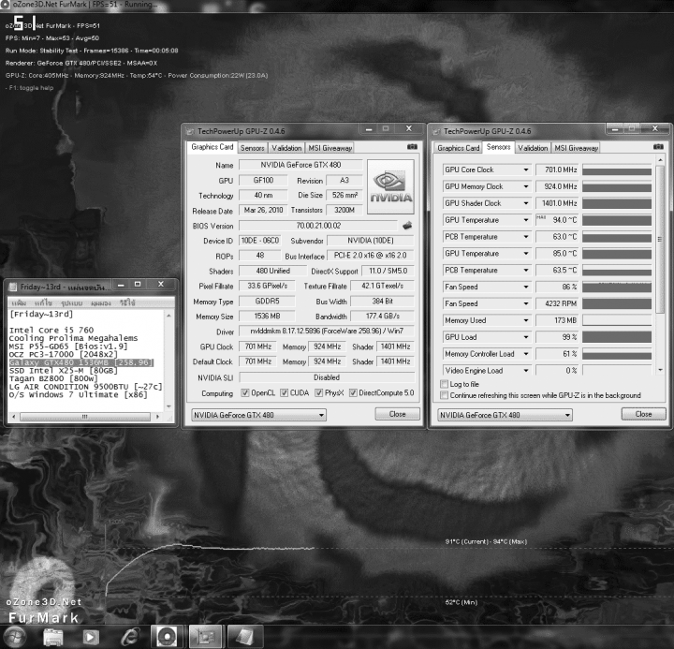Click the NVIDIA logo in the Graphics Card tab
The image size is (674, 649).
pyautogui.click(x=390, y=186)
